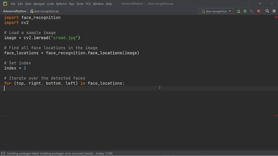
Task: Open the Code menu
Action: pos(50,4)
